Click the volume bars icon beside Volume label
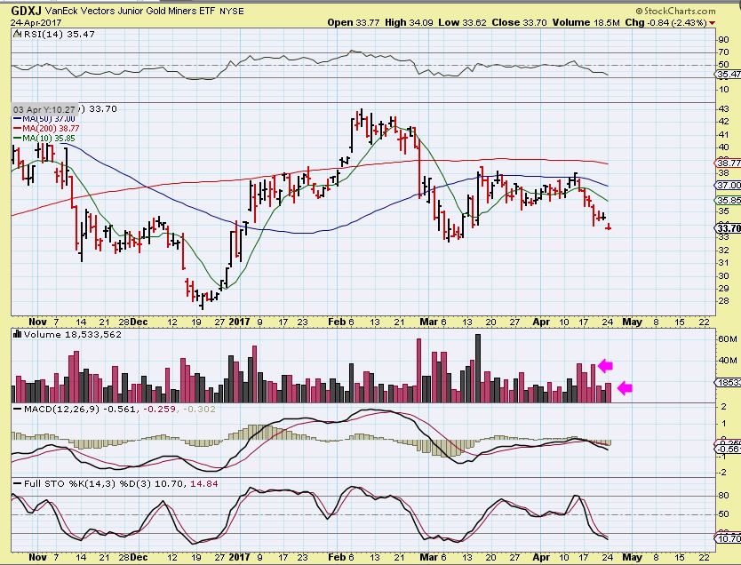741x565 pixels. pyautogui.click(x=18, y=334)
